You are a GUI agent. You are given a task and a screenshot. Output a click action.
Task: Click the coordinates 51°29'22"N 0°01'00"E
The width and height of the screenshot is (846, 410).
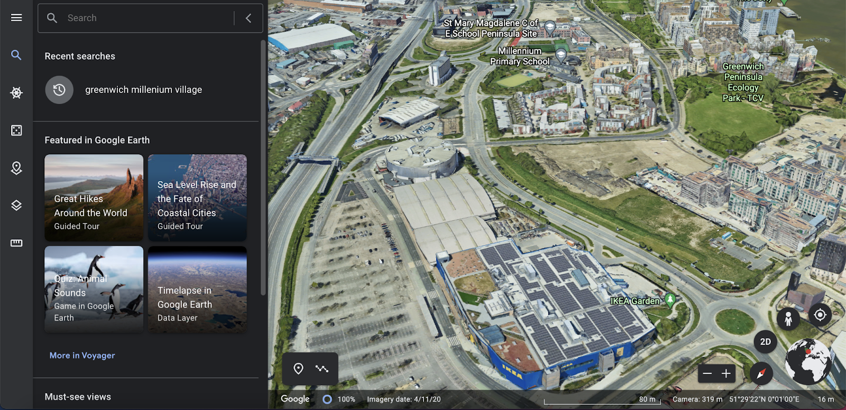pyautogui.click(x=764, y=399)
